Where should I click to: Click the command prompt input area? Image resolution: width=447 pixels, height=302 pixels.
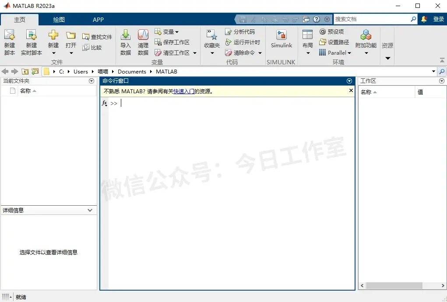pyautogui.click(x=231, y=103)
